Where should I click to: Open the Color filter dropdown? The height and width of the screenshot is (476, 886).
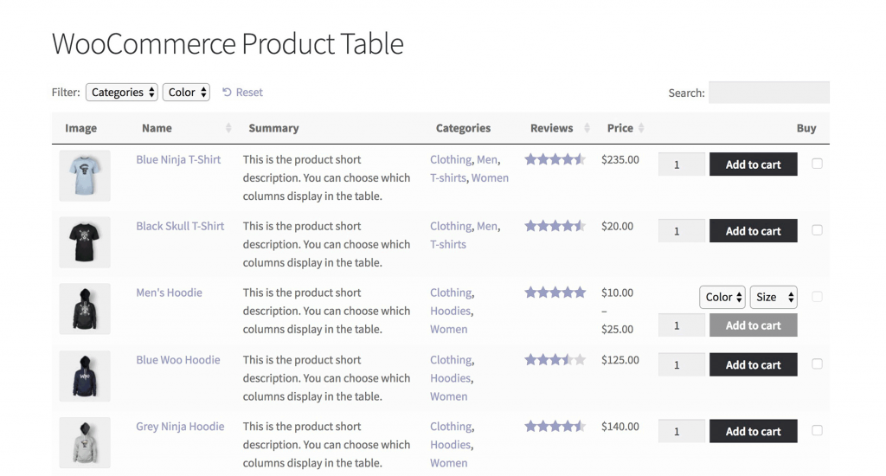point(186,93)
